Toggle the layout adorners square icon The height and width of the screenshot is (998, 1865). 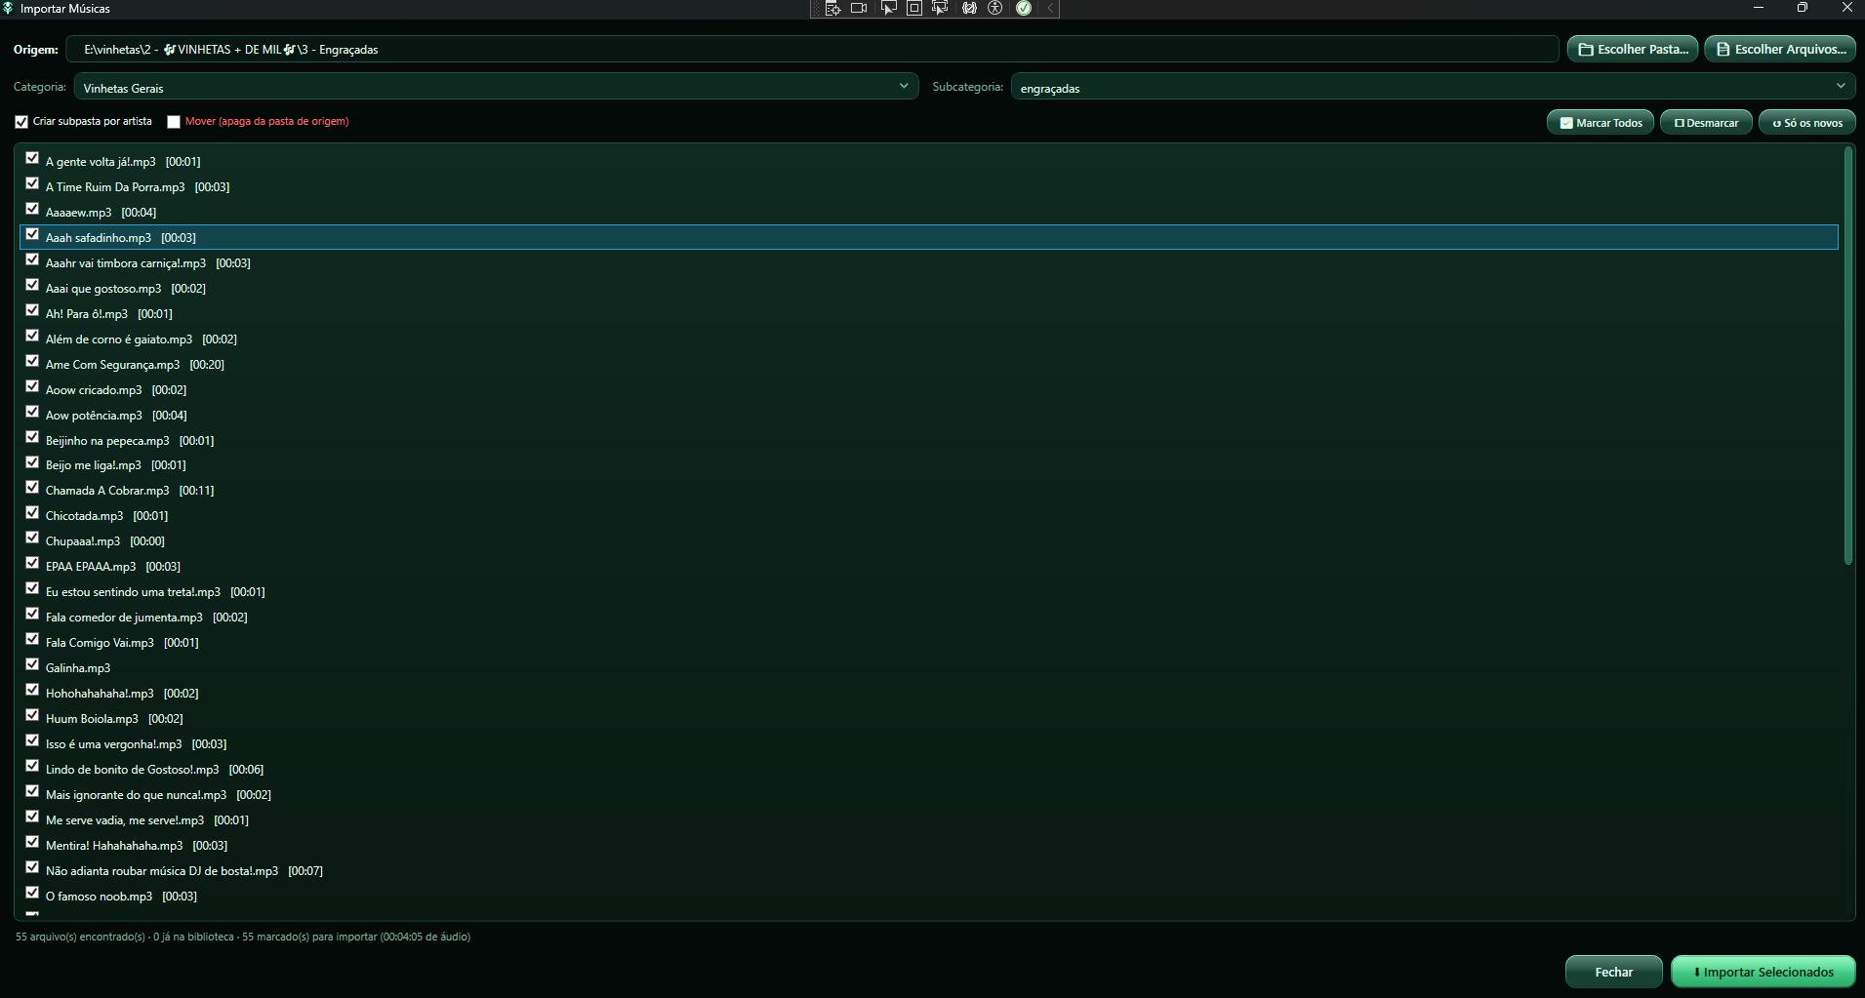coord(914,8)
